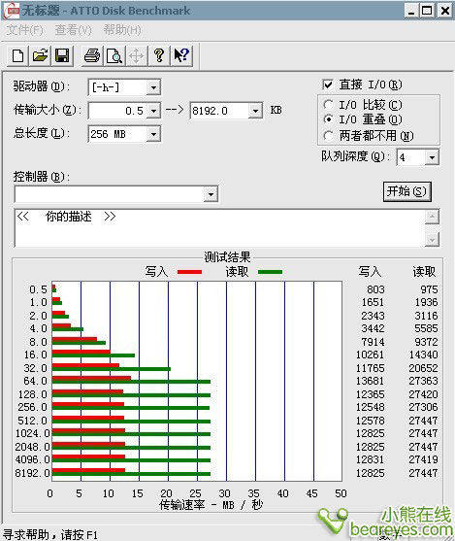Click the ATTO app icon in title bar

(11, 11)
